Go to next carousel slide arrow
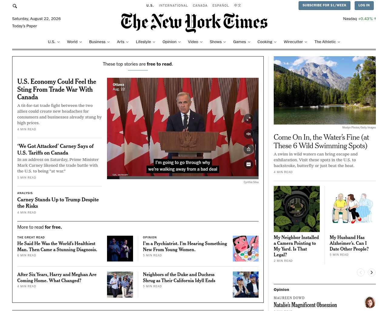Image resolution: width=388 pixels, height=311 pixels. 372,272
